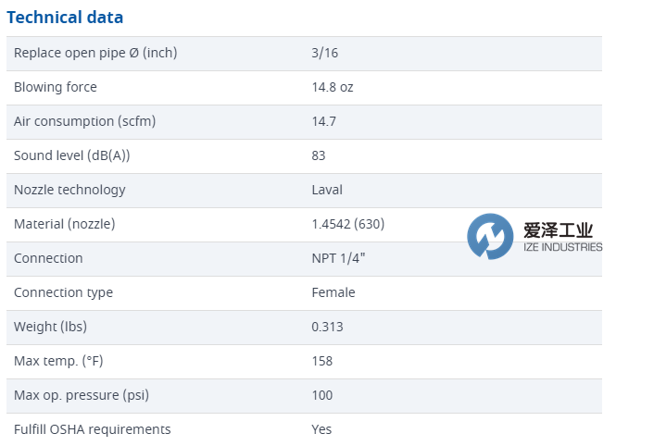Image resolution: width=654 pixels, height=446 pixels.
Task: Click the pressure value '100'
Action: tap(322, 395)
